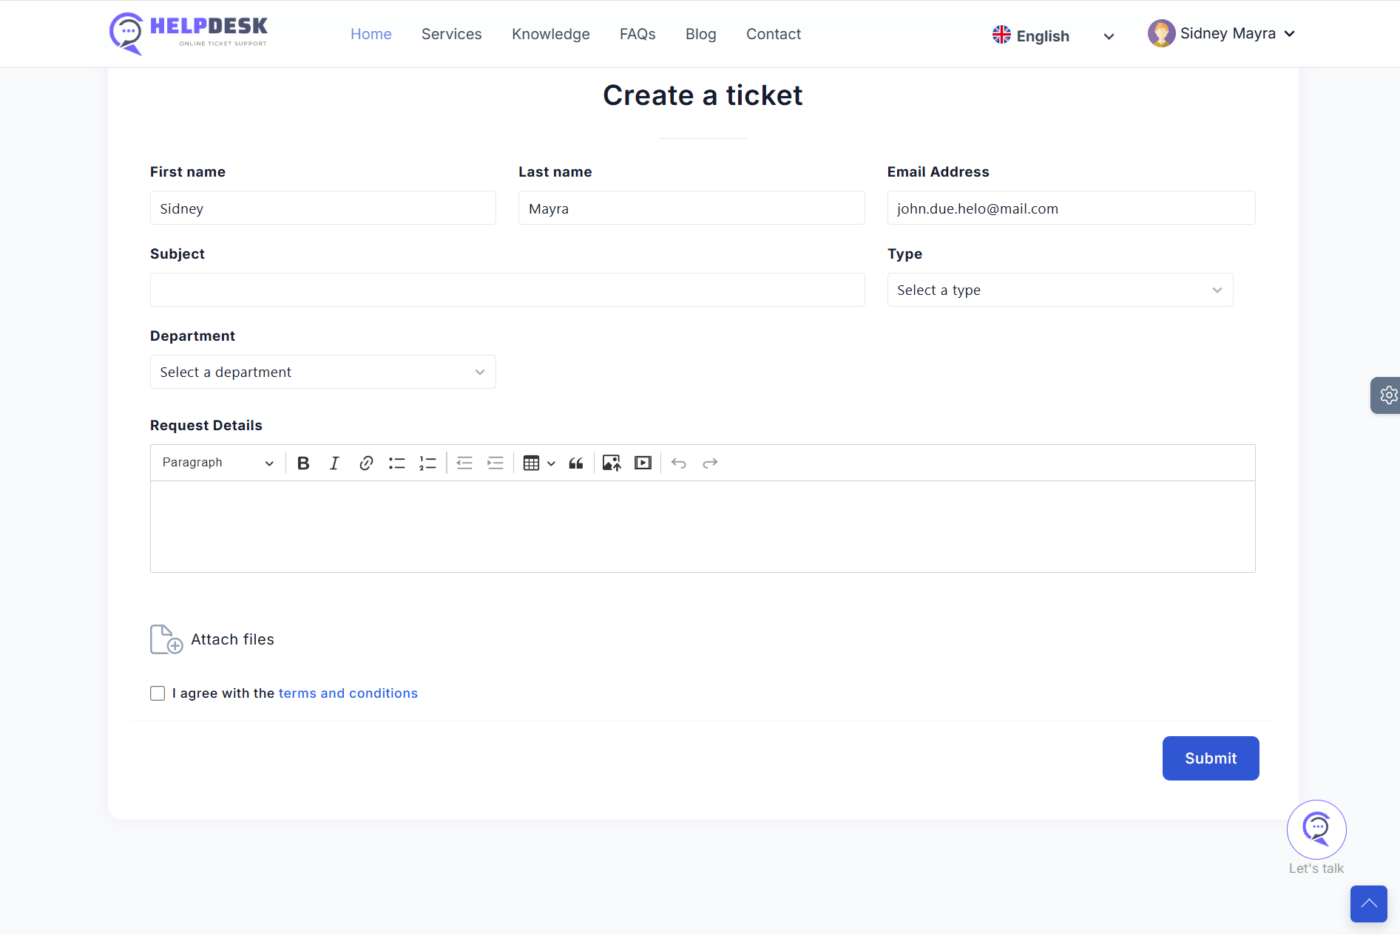Check the terms agreement checkbox

(x=158, y=693)
